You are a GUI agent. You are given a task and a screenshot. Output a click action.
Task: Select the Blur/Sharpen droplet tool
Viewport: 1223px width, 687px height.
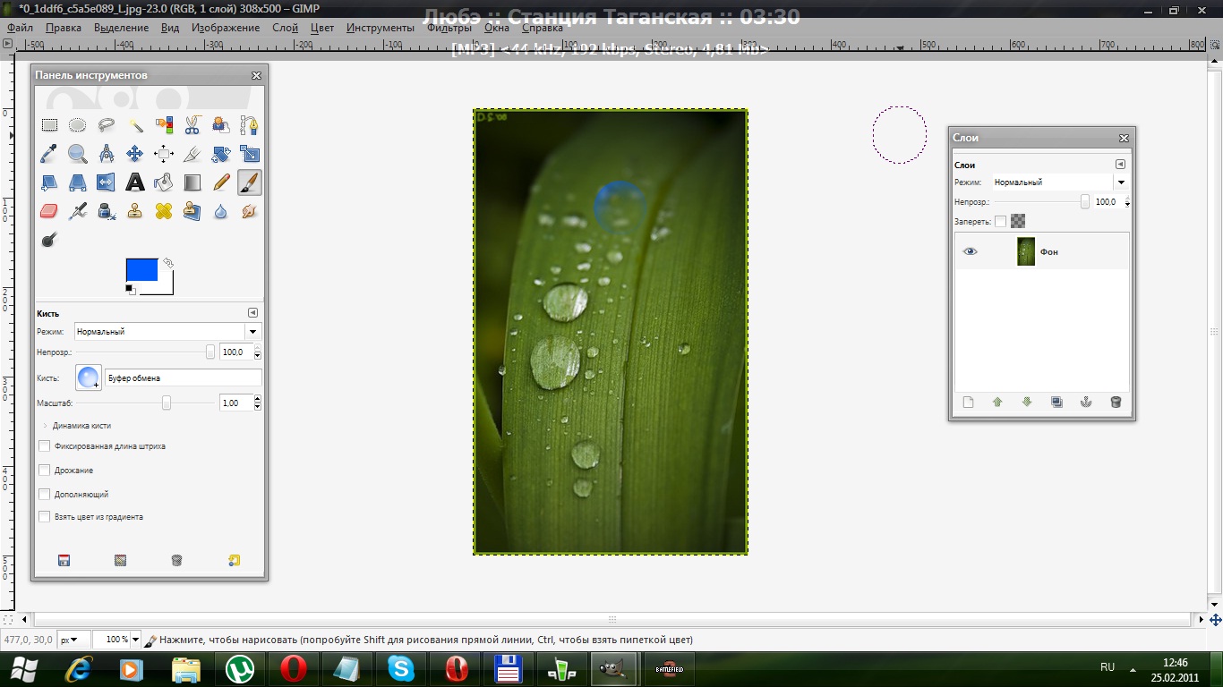[x=221, y=211]
